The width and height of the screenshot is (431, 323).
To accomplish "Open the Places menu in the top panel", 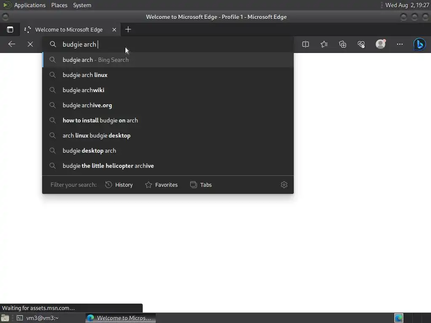I will 59,5.
